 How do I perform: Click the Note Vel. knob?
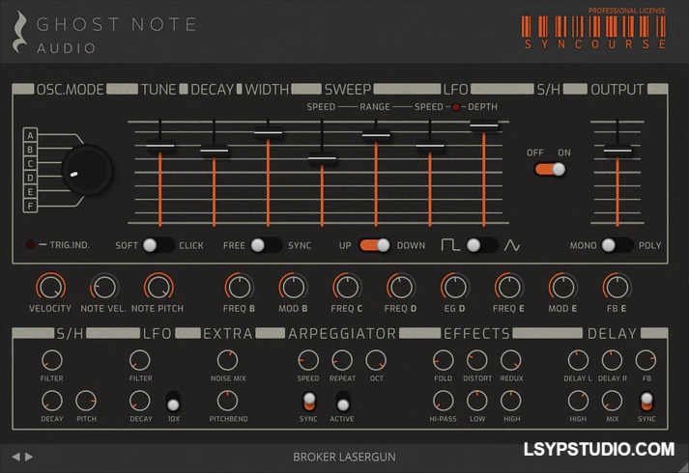pos(104,287)
